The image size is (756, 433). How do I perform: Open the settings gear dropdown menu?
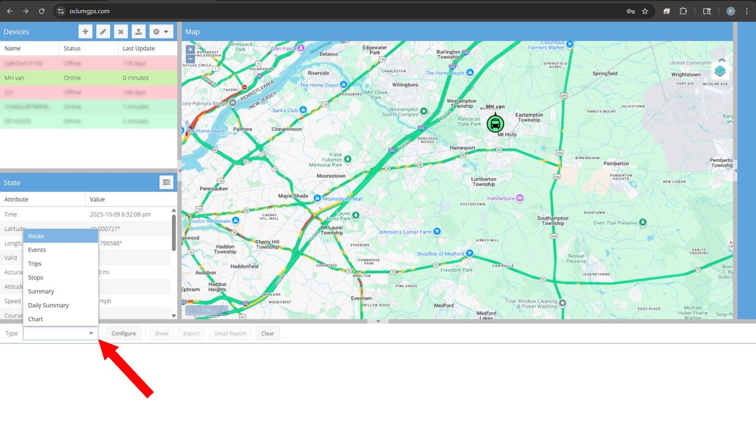coord(161,32)
